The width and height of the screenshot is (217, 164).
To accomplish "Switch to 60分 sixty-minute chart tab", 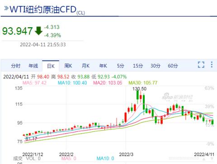I will coord(173,66).
